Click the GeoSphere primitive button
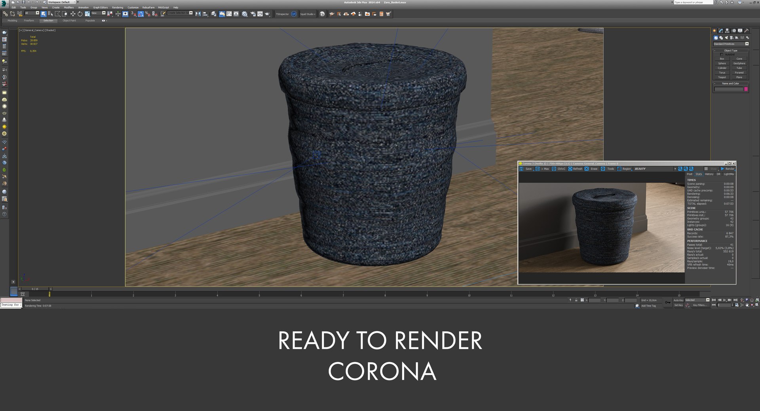The image size is (760, 411). coord(739,63)
